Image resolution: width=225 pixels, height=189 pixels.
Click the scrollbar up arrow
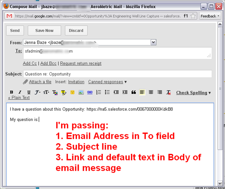220,24
